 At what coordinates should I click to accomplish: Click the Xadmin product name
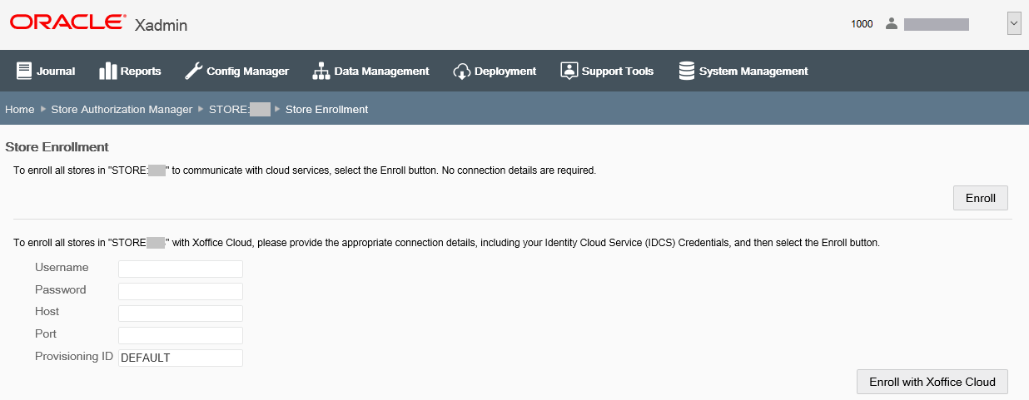[161, 25]
